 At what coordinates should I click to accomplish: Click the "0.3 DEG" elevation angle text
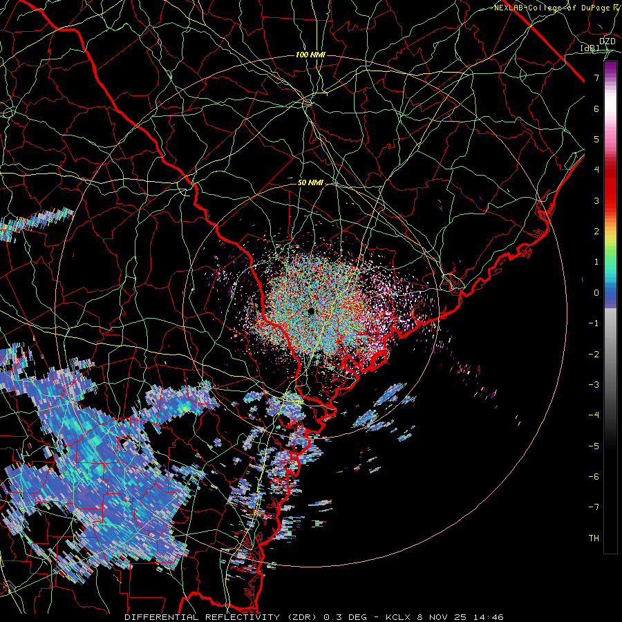point(343,617)
